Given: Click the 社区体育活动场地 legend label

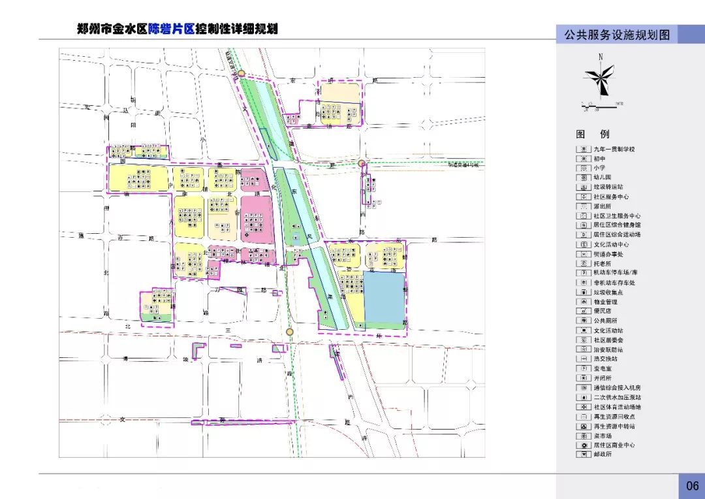Looking at the screenshot, I should click(x=618, y=407).
